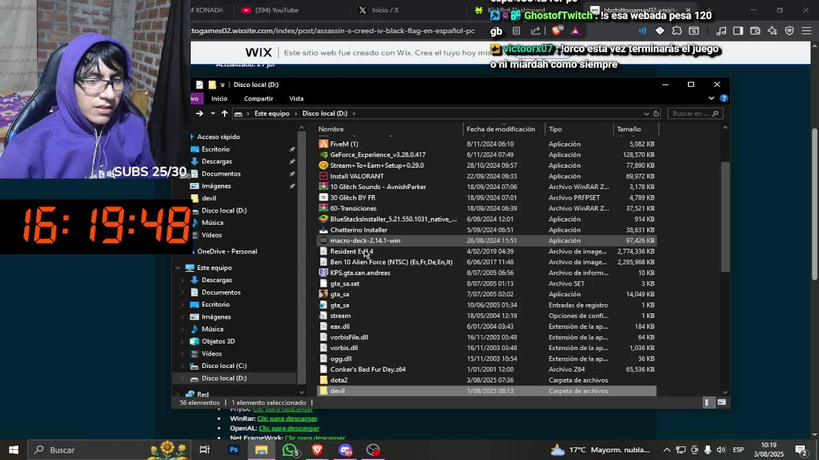Select Descargas under Acceso rápido
819x460 pixels.
[217, 161]
